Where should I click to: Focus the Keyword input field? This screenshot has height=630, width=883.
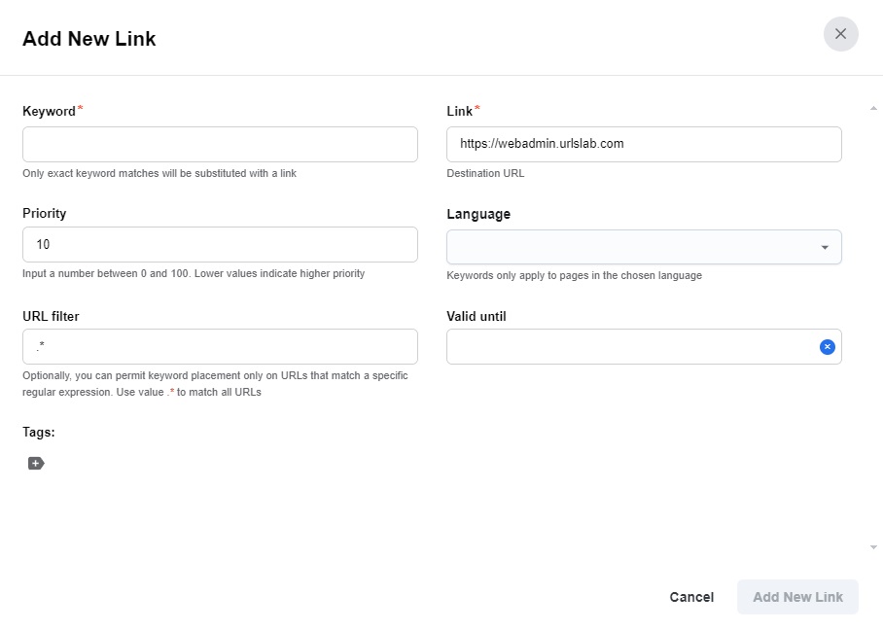pos(220,144)
